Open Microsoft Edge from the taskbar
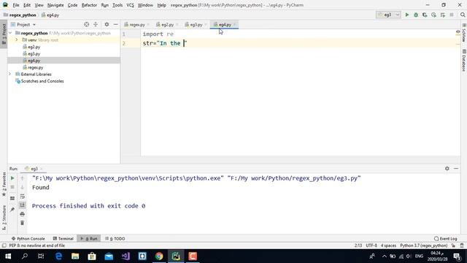This screenshot has height=263, width=467. coord(58,256)
